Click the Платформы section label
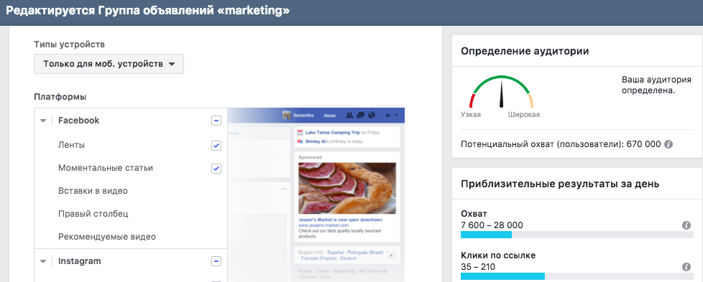 pos(60,97)
